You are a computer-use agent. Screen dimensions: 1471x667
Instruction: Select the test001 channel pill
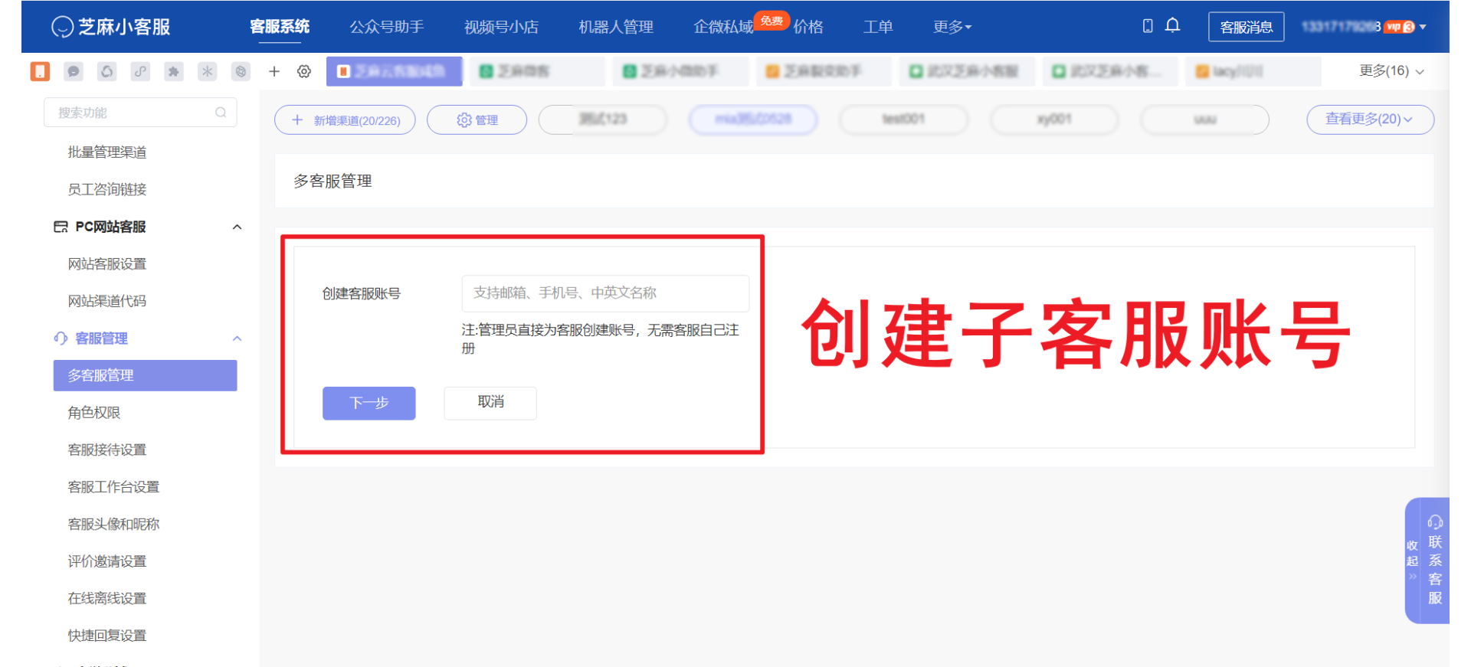click(x=904, y=119)
